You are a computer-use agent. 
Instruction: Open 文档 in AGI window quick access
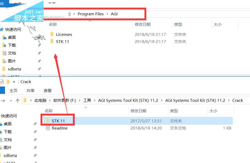(12, 53)
